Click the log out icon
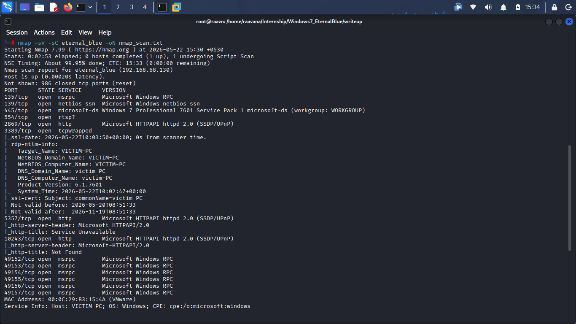Image resolution: width=576 pixels, height=324 pixels. coord(568,7)
